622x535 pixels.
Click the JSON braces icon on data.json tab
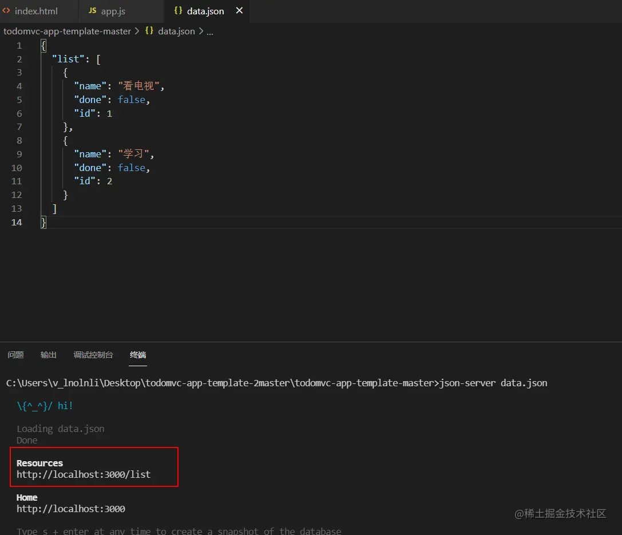click(178, 11)
